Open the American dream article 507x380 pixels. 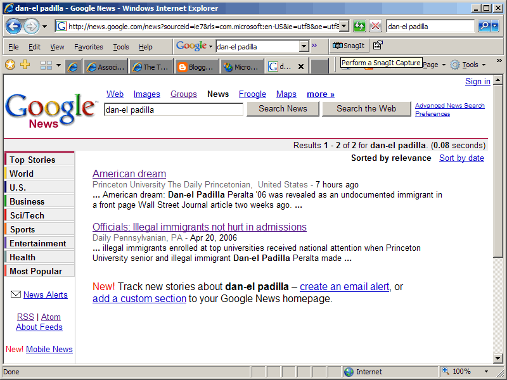(x=129, y=174)
